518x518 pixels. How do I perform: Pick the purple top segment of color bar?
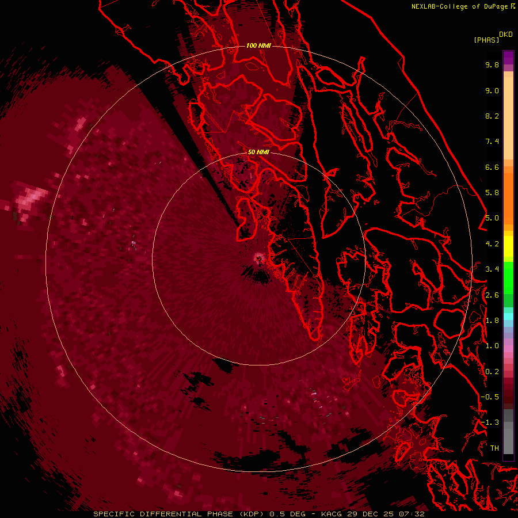point(508,58)
